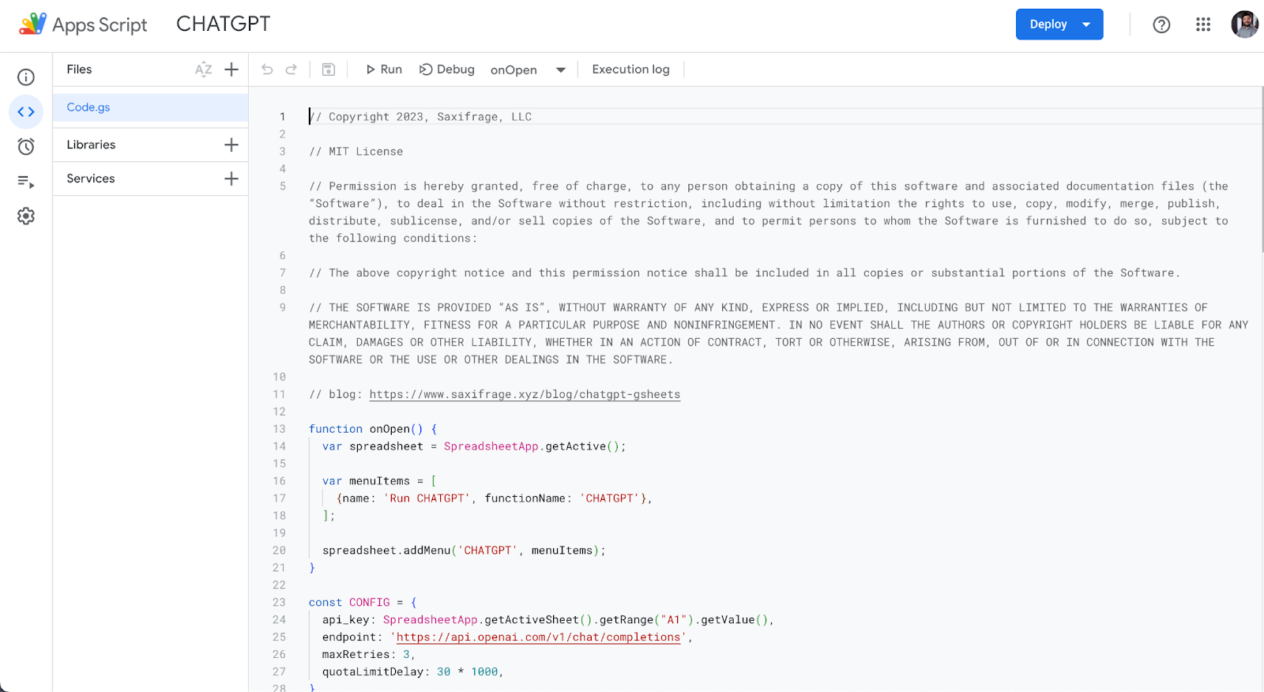Image resolution: width=1264 pixels, height=692 pixels.
Task: Click 'function onOpen()' in the code
Action: (x=366, y=429)
